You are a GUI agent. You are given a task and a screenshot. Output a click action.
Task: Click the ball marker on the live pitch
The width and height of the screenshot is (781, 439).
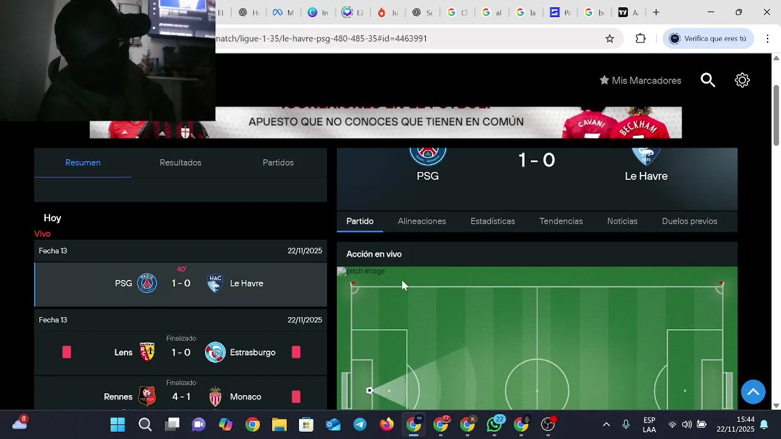click(369, 390)
